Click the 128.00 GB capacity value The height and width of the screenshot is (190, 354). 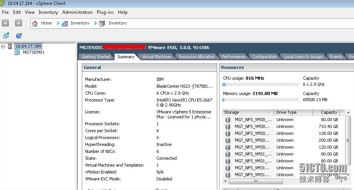coord(328,133)
